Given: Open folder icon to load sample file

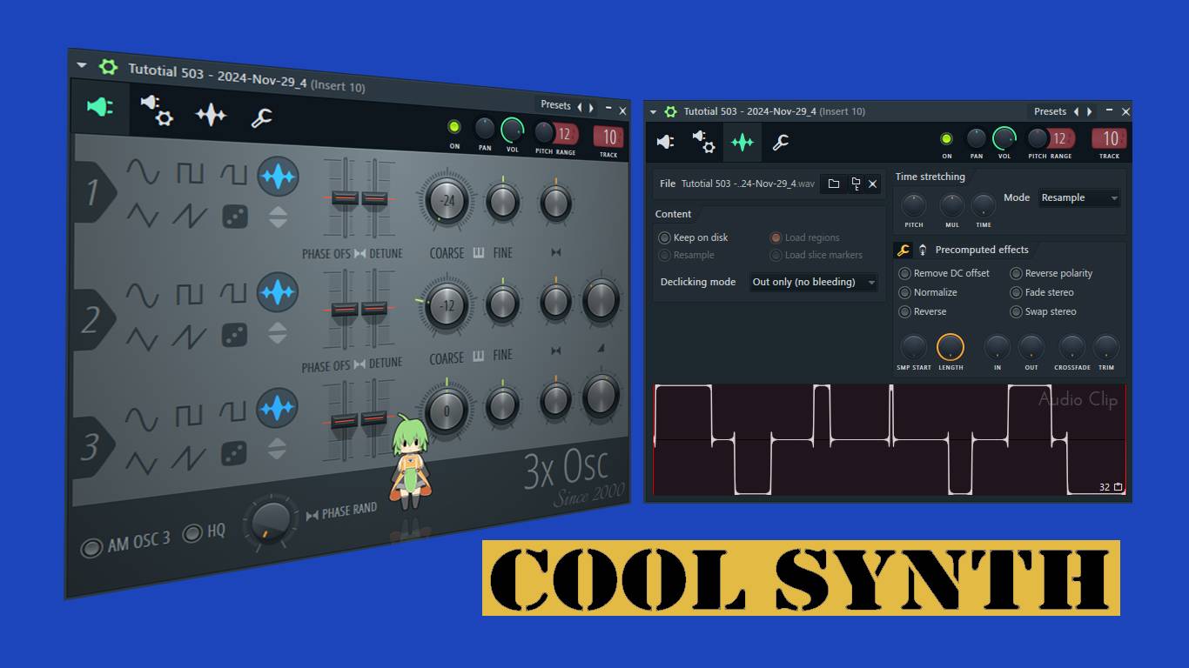Looking at the screenshot, I should pos(834,184).
